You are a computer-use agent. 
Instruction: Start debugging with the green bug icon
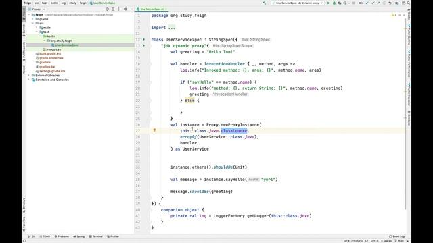334,3
